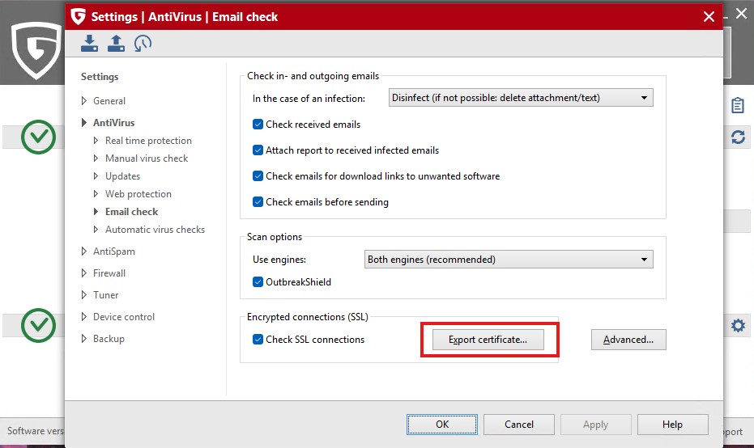Click the load settings download icon
The image size is (754, 448).
[x=89, y=43]
